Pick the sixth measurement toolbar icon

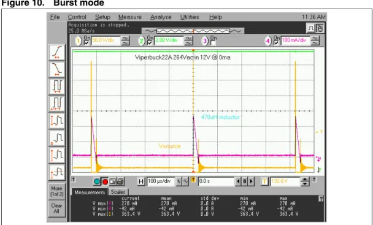click(56, 138)
